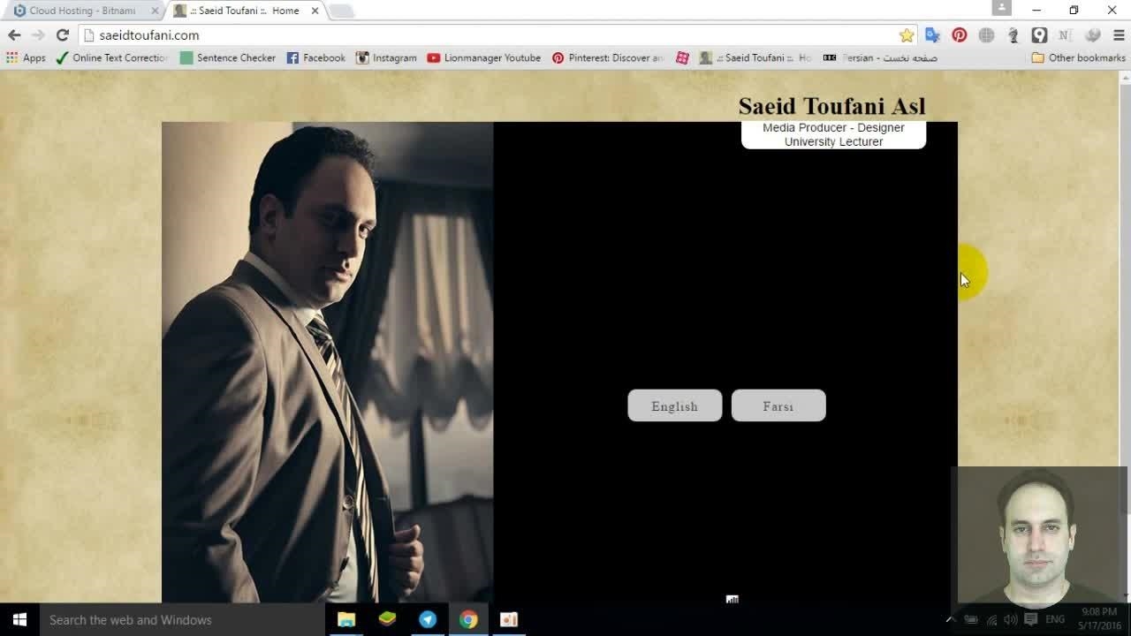Choose the English language button
The width and height of the screenshot is (1131, 636).
pyautogui.click(x=674, y=406)
